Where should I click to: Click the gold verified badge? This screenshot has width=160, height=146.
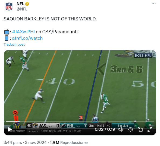click(x=27, y=4)
